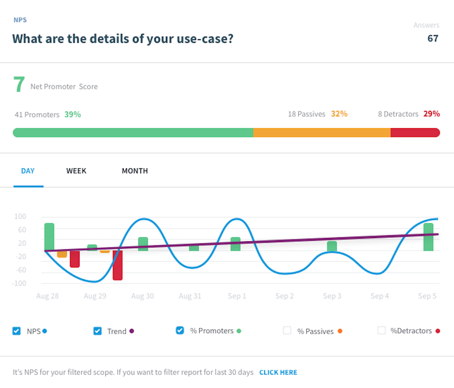Click the Sep 3 green promoter bar

tap(332, 246)
